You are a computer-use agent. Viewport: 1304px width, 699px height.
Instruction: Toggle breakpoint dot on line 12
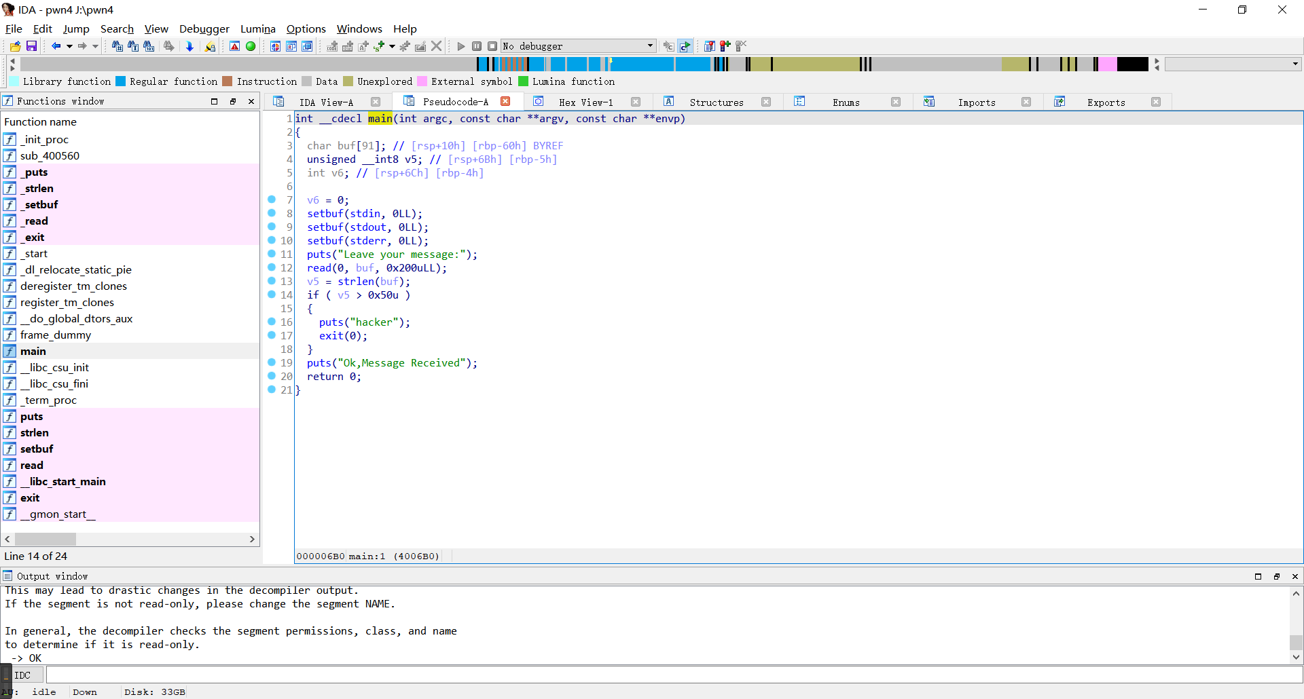click(272, 267)
